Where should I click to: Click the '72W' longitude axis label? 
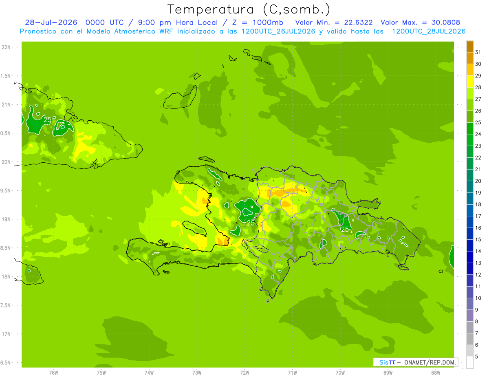244,372
